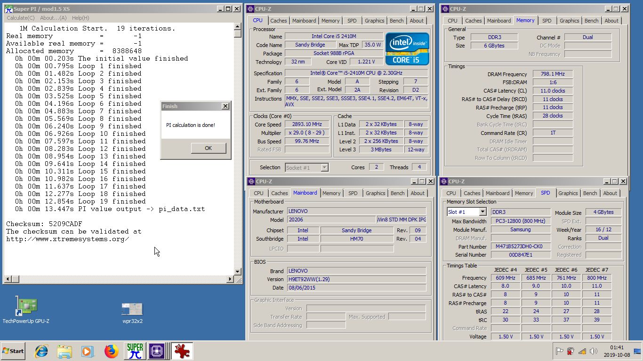643x361 pixels.
Task: Click the Core Speed value 2893.10 MHz
Action: (307, 125)
